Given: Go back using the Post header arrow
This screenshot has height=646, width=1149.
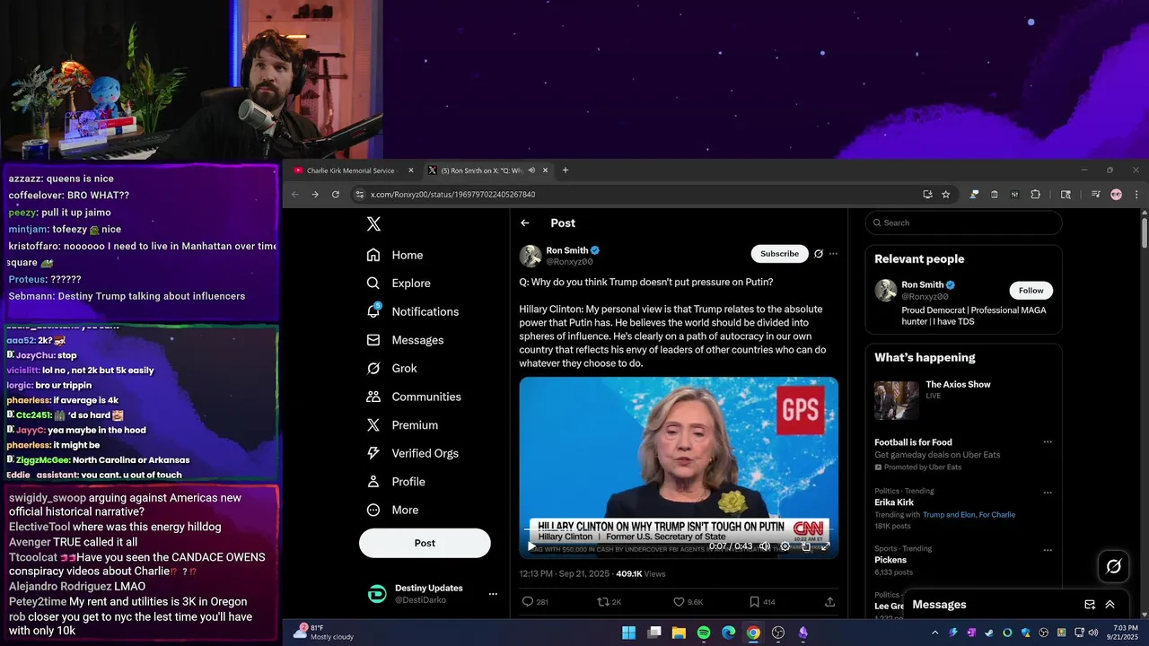Looking at the screenshot, I should click(525, 223).
